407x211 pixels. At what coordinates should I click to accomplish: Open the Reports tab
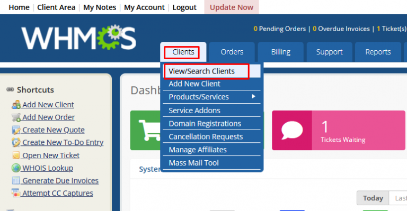click(x=378, y=52)
